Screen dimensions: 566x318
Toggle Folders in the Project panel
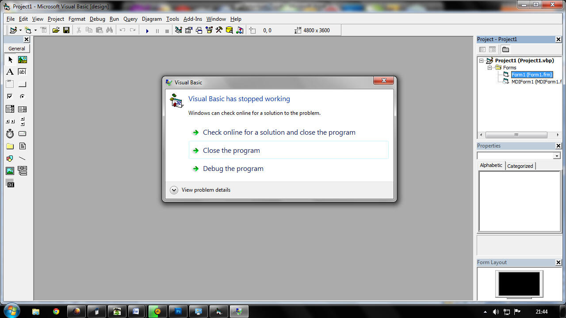505,49
